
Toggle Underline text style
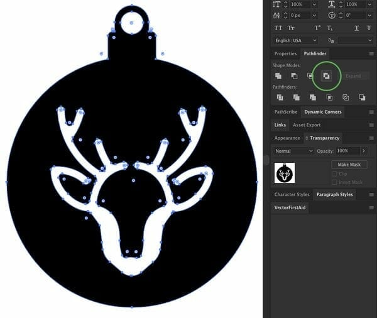[x=357, y=28]
